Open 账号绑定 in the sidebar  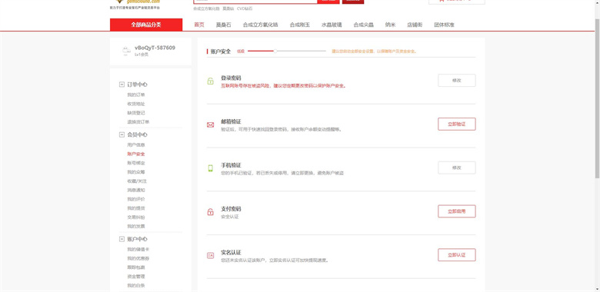136,163
